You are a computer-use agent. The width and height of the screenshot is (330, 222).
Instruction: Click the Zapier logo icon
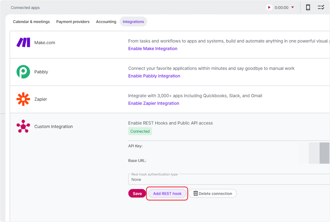pyautogui.click(x=23, y=99)
